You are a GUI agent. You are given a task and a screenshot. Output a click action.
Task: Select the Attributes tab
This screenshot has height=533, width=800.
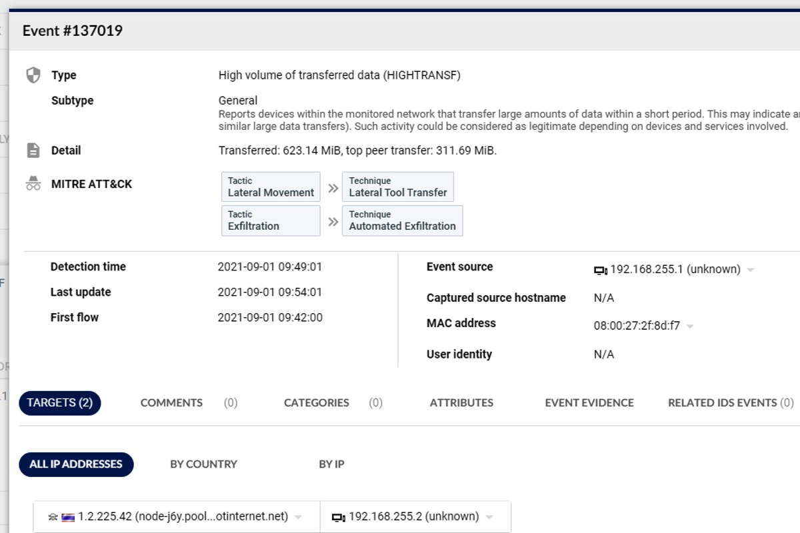[461, 402]
